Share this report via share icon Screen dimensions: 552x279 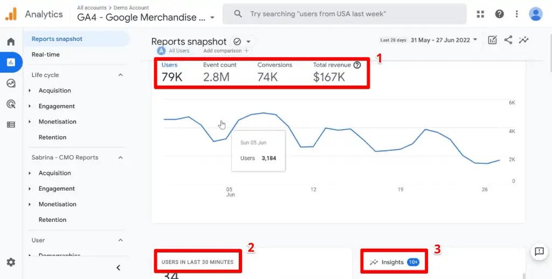click(x=508, y=40)
